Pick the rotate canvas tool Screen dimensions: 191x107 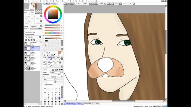click(49, 55)
